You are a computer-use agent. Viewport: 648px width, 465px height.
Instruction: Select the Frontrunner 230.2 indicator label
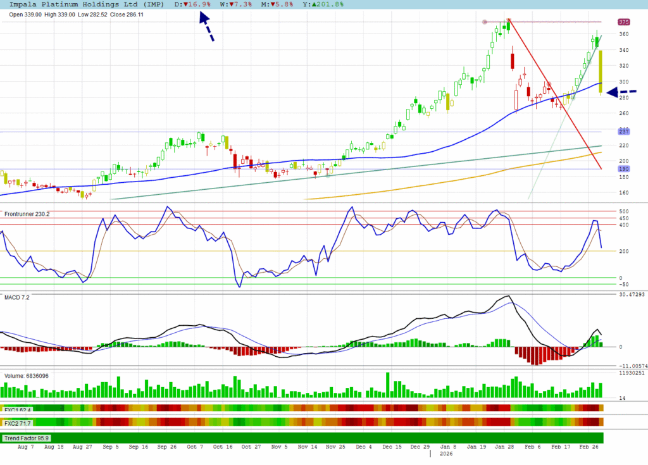tap(27, 214)
